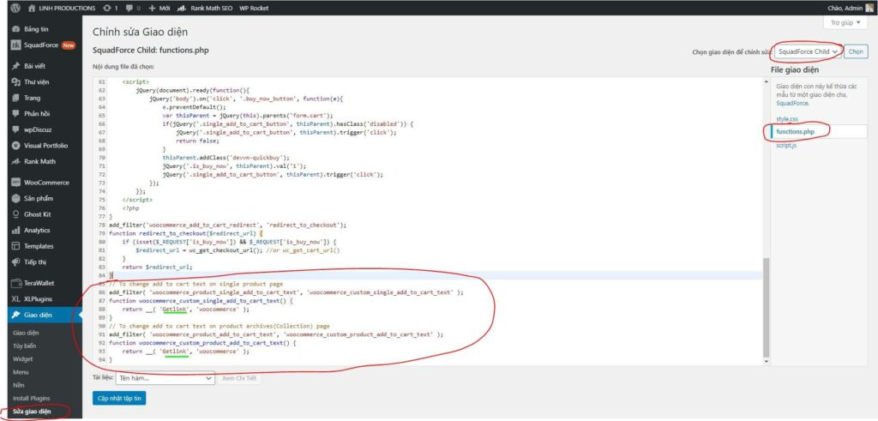Open comments bubble icon in admin bar
The height and width of the screenshot is (421, 878).
point(130,8)
